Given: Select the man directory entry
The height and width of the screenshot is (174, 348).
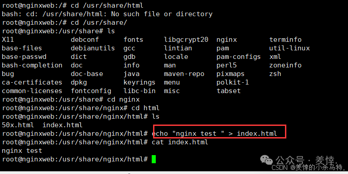Looking at the screenshot, I should (170, 66).
